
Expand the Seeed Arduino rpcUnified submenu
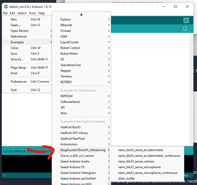coord(81,179)
